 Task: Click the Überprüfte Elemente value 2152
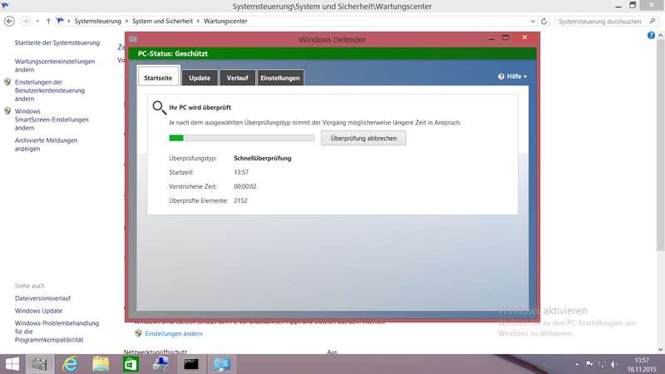click(x=240, y=200)
